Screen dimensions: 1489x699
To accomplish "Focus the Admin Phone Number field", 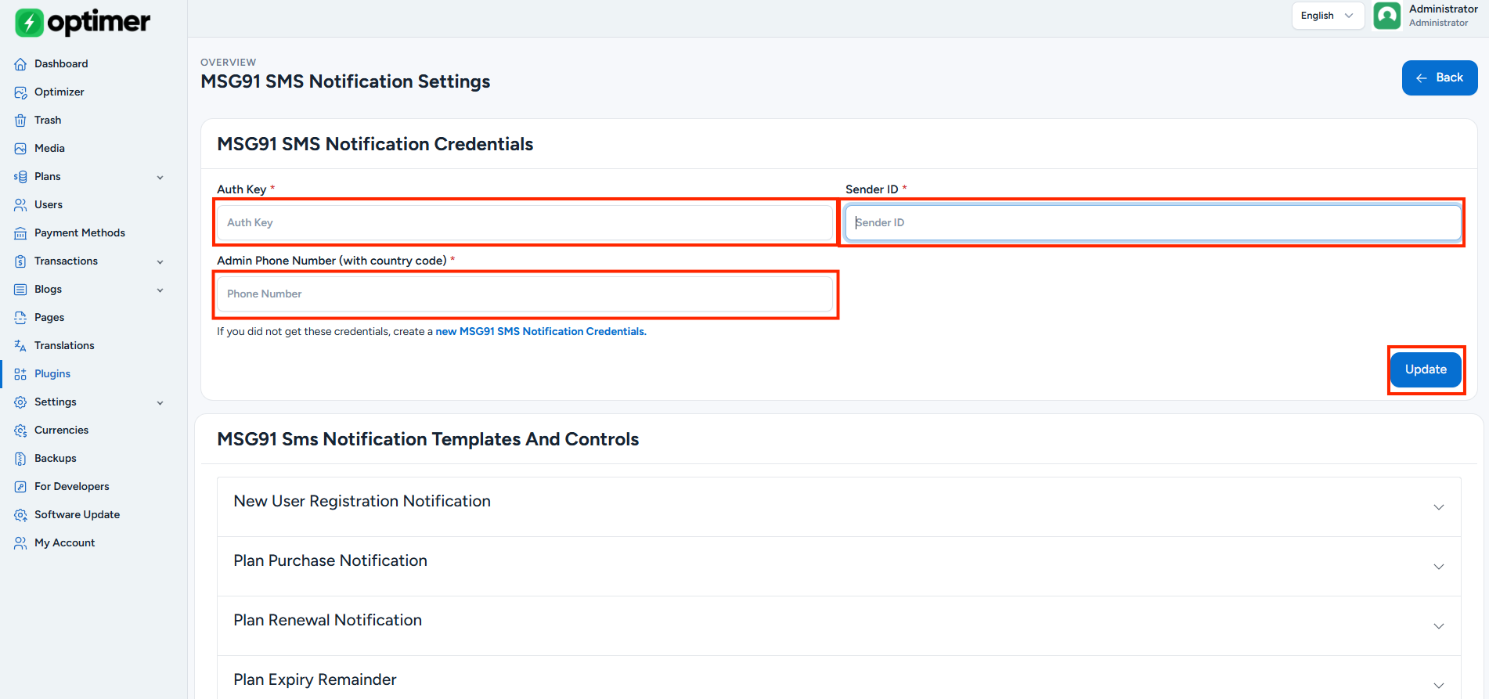I will tap(525, 294).
